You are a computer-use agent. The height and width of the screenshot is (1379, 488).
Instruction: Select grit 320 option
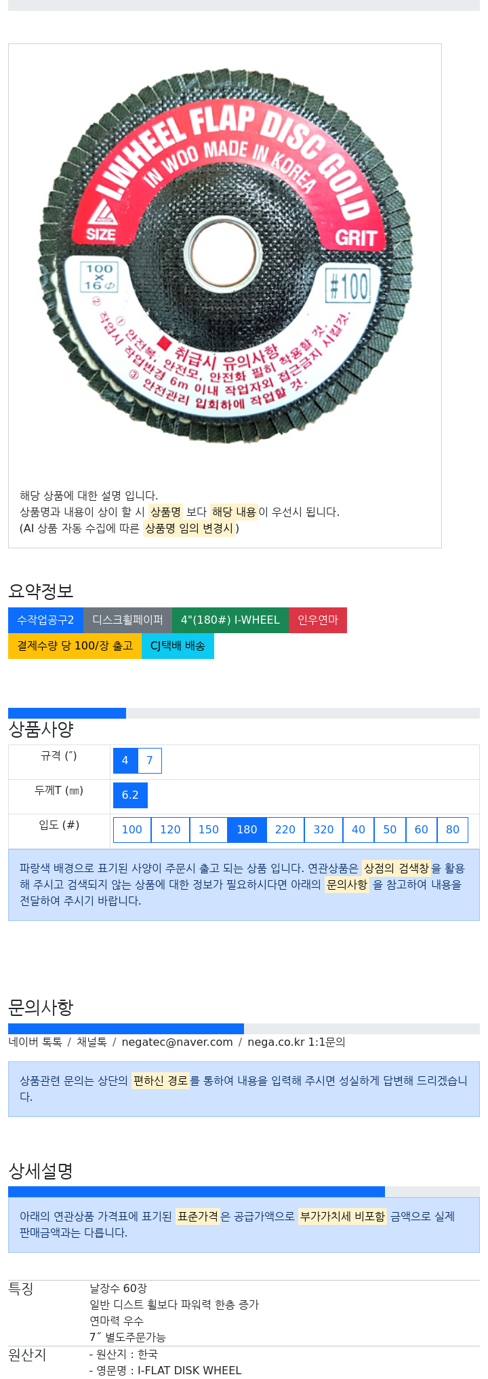[x=323, y=830]
